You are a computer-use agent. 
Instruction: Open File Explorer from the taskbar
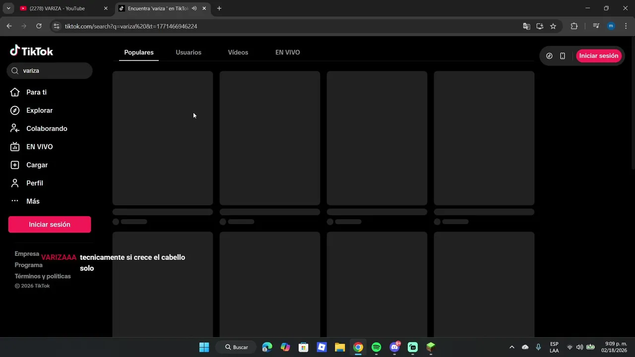pos(340,347)
